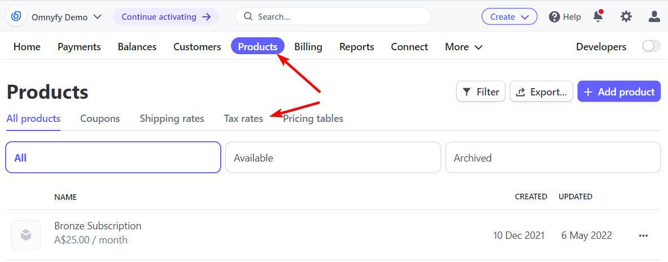
Task: Open notifications bell icon
Action: [x=598, y=16]
